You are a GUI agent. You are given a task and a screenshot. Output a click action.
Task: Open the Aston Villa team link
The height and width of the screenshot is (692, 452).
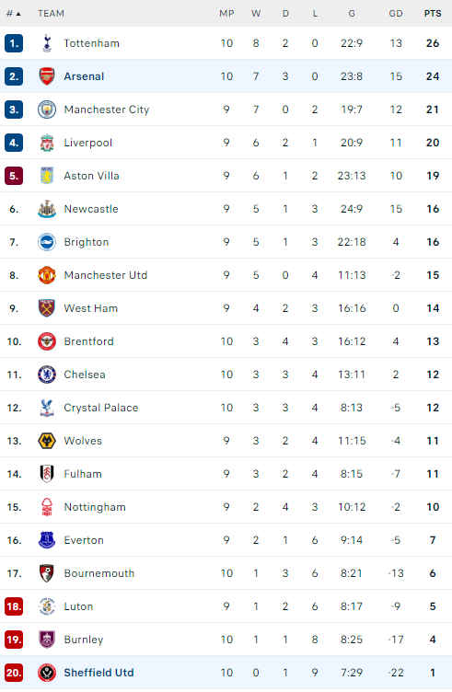[91, 176]
